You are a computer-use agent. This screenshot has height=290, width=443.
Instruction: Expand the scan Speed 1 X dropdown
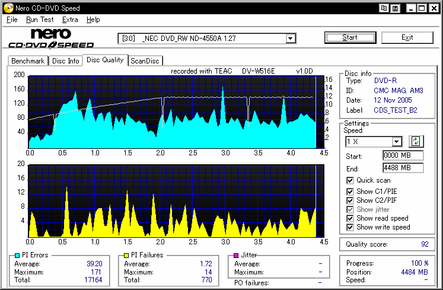pyautogui.click(x=397, y=141)
